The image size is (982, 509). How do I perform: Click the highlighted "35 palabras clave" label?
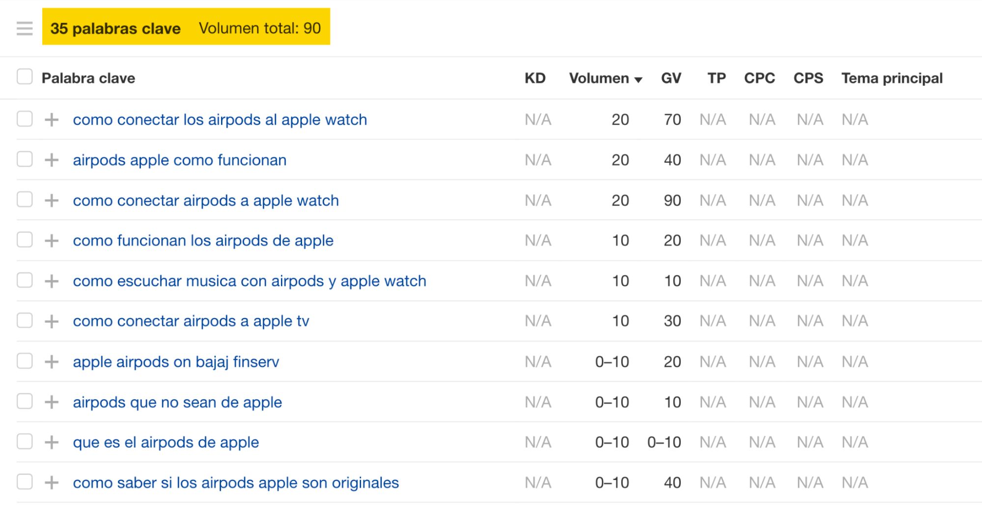pos(116,28)
